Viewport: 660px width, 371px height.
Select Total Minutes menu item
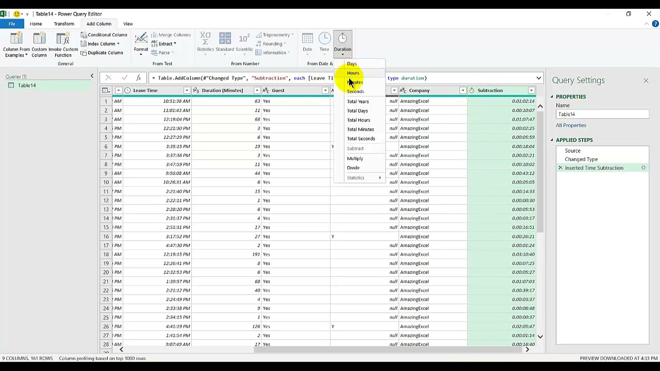[360, 129]
